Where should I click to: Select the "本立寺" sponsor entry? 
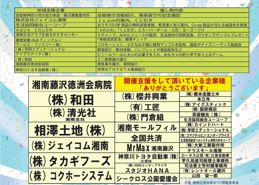[205, 99]
